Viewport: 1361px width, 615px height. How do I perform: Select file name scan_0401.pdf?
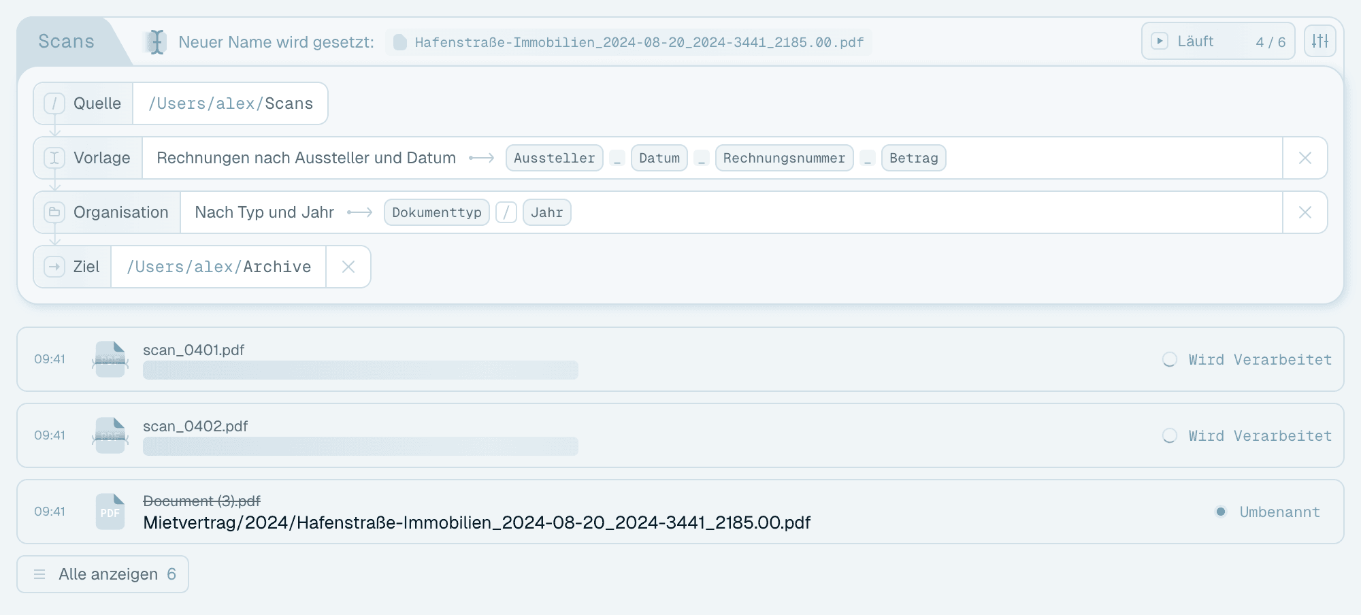[x=193, y=350]
